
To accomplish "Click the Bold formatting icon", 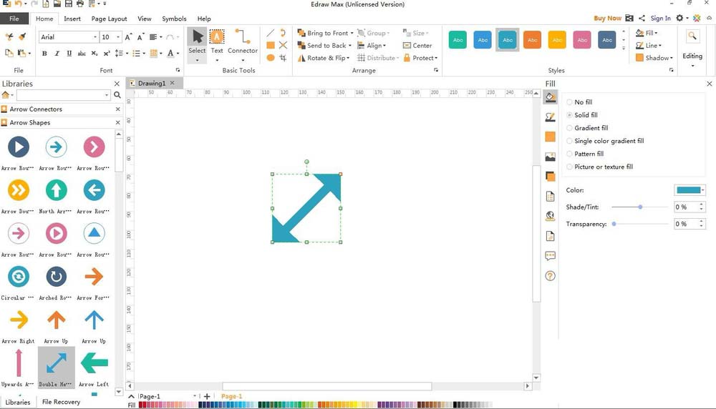I will (44, 54).
